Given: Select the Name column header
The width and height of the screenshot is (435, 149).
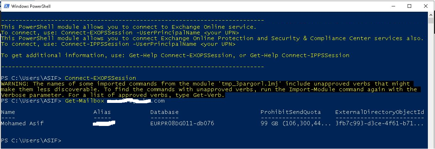Looking at the screenshot, I should click(x=8, y=112).
